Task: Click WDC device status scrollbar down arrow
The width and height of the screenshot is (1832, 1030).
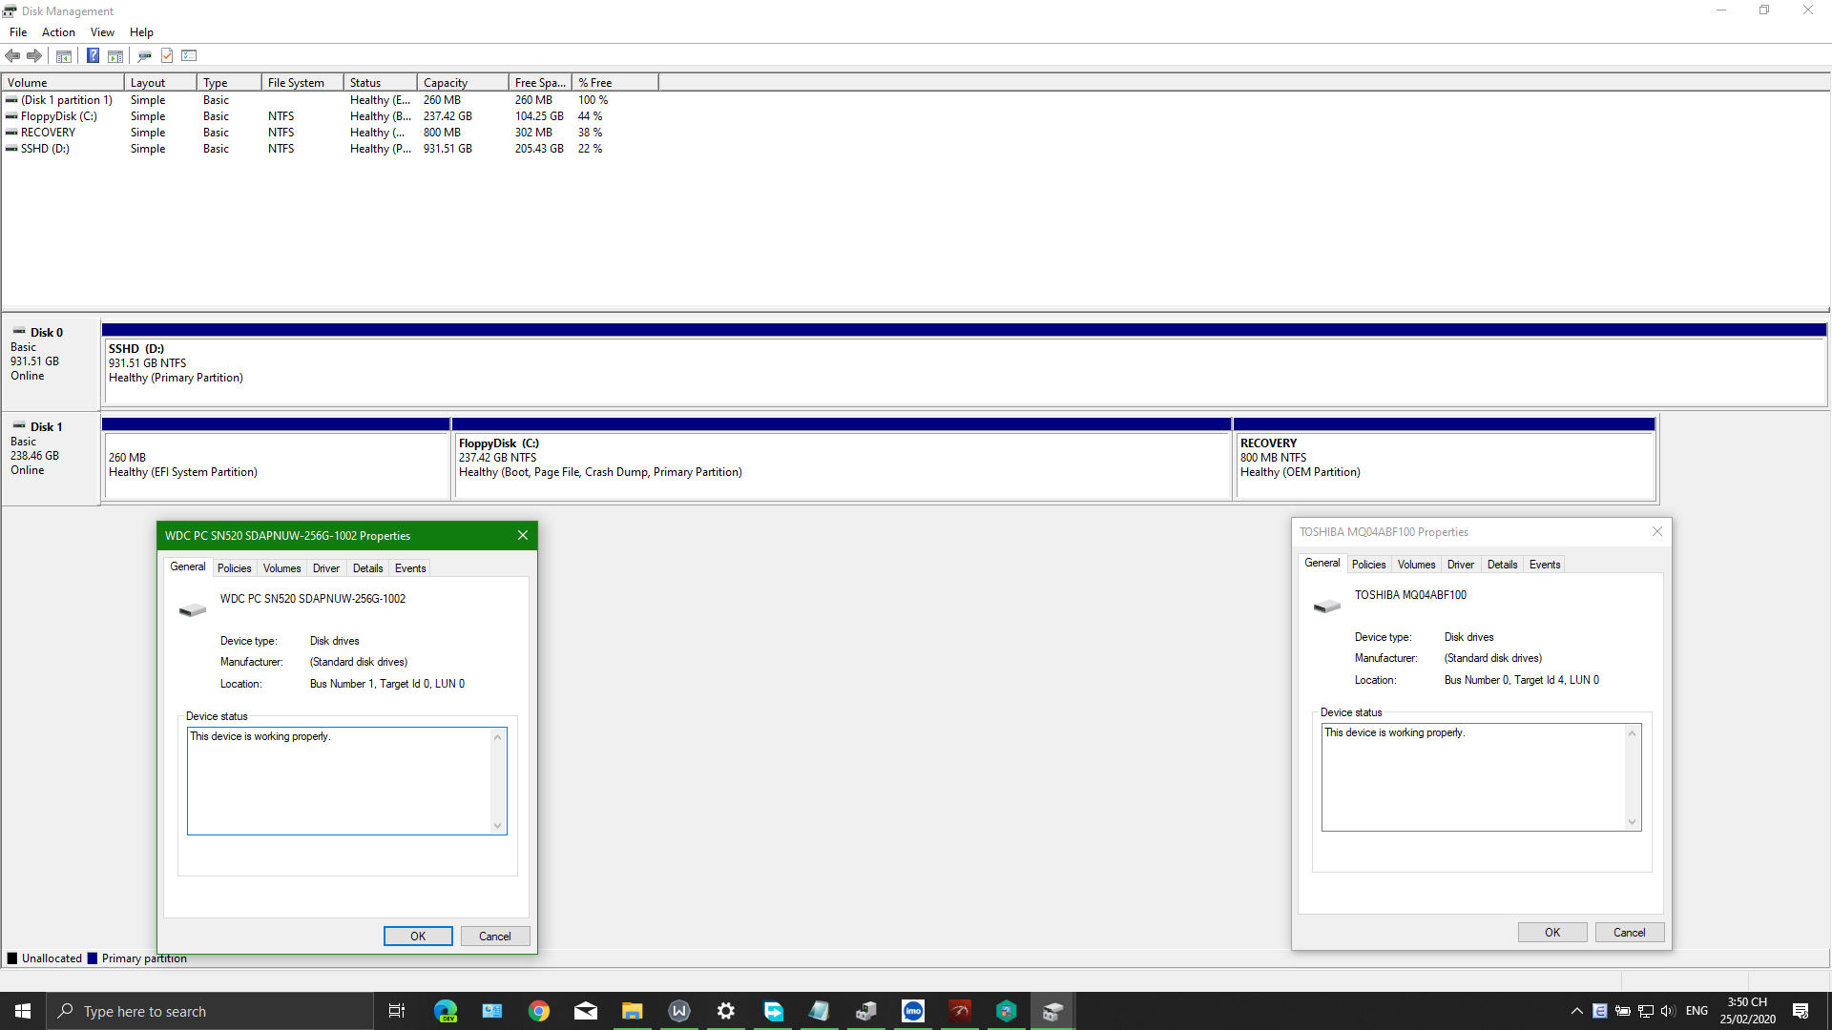Action: pos(497,826)
